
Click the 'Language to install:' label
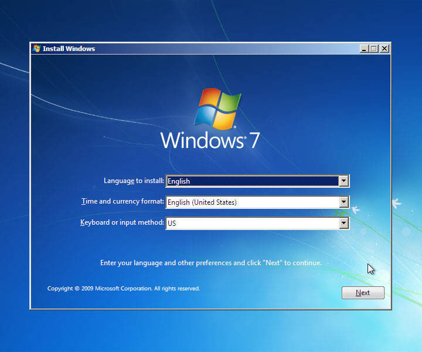coord(134,181)
